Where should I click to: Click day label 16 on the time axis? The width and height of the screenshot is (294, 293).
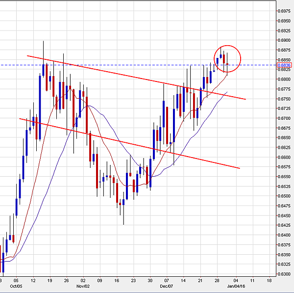coord(117,281)
